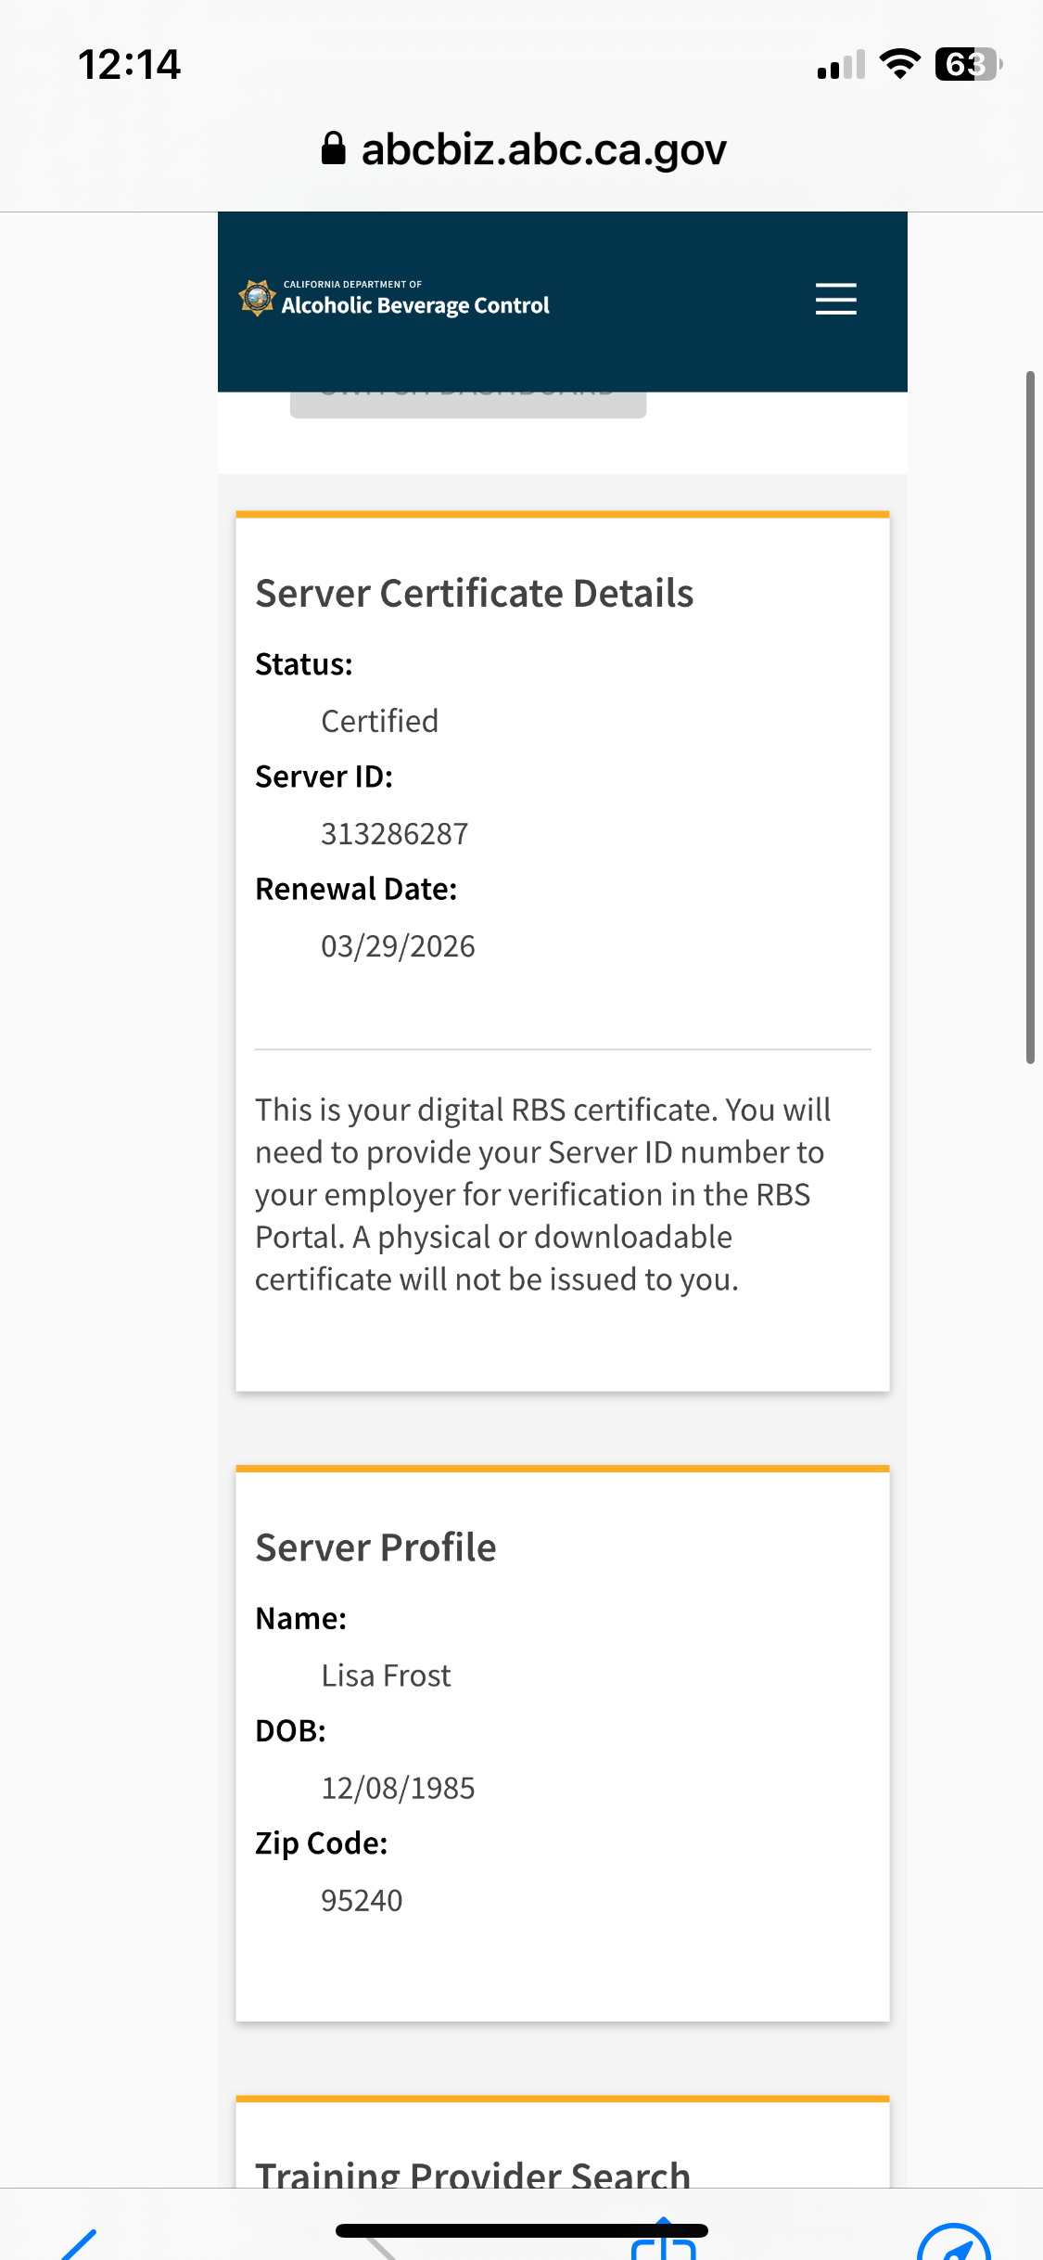Click the ABC gold badge seal logo
The width and height of the screenshot is (1043, 2260).
(x=257, y=298)
